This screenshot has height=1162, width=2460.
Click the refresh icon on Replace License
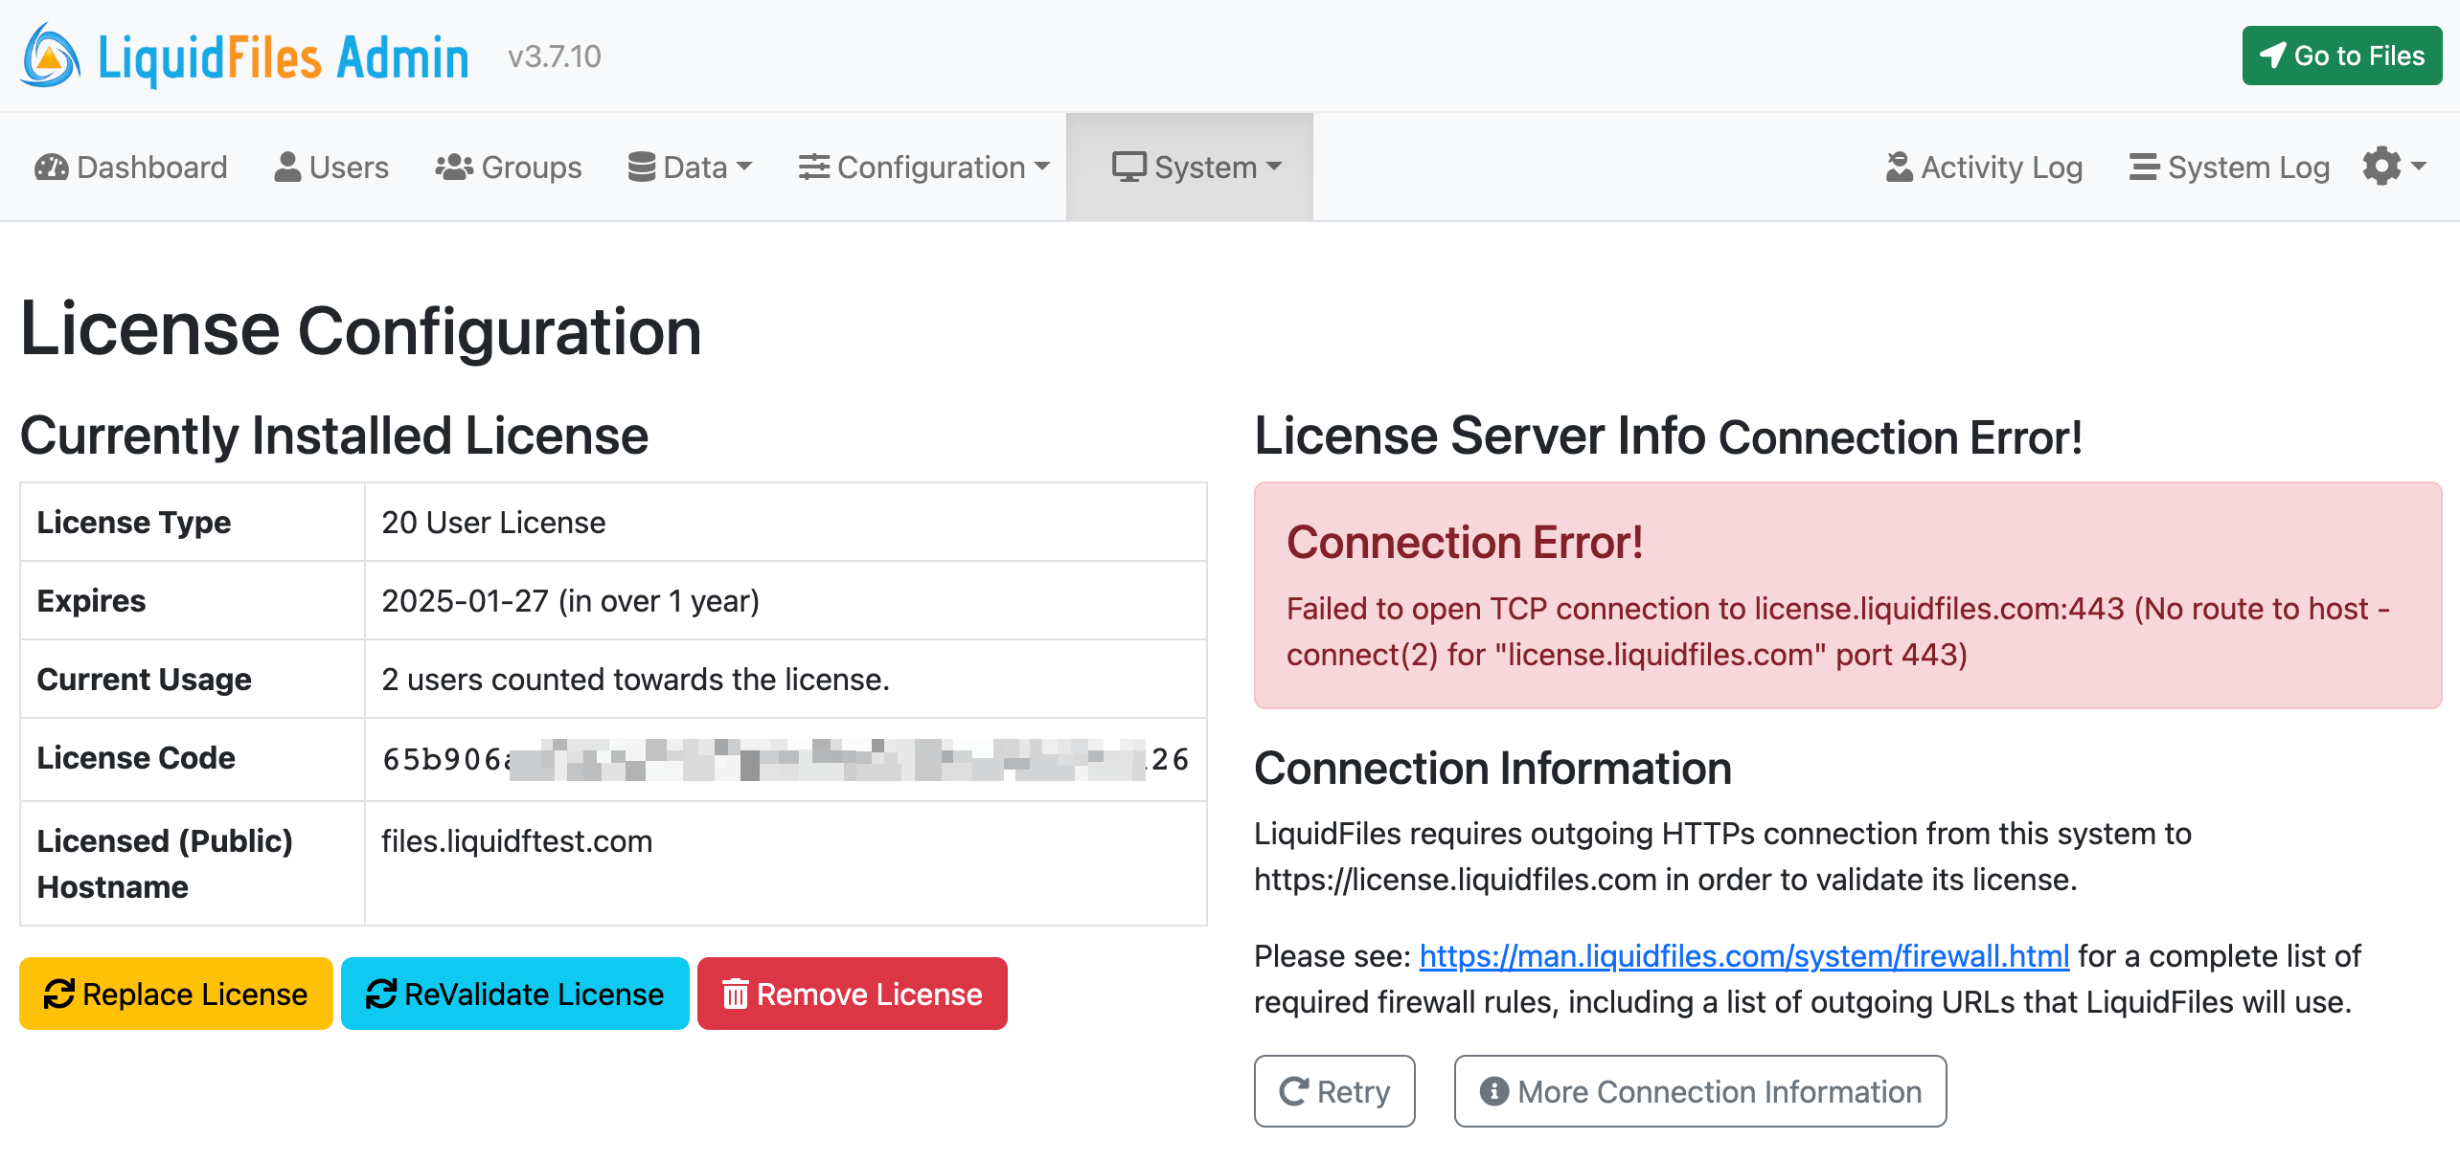(x=59, y=994)
